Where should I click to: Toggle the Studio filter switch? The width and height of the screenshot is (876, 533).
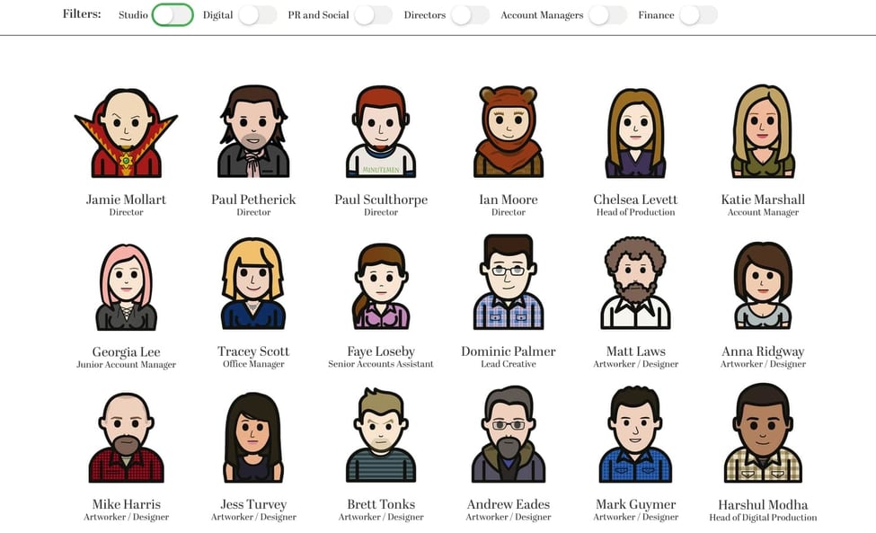click(173, 15)
